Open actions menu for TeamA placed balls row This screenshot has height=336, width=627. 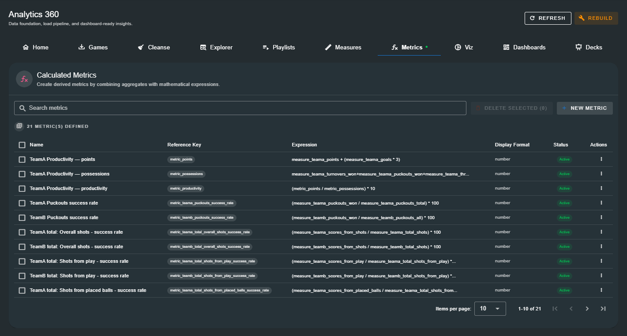coord(601,290)
